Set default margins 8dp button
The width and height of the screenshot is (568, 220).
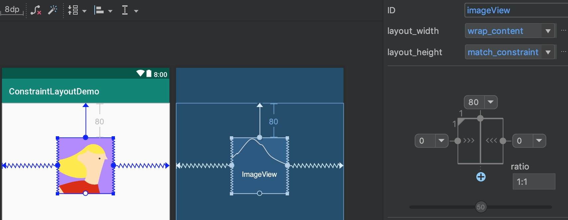(x=12, y=10)
